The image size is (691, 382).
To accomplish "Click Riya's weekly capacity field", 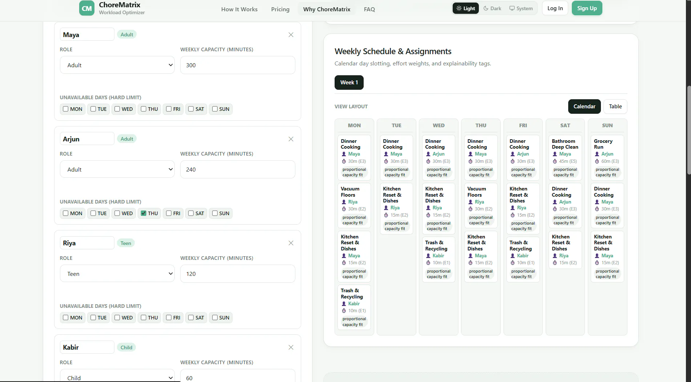I will (x=238, y=274).
